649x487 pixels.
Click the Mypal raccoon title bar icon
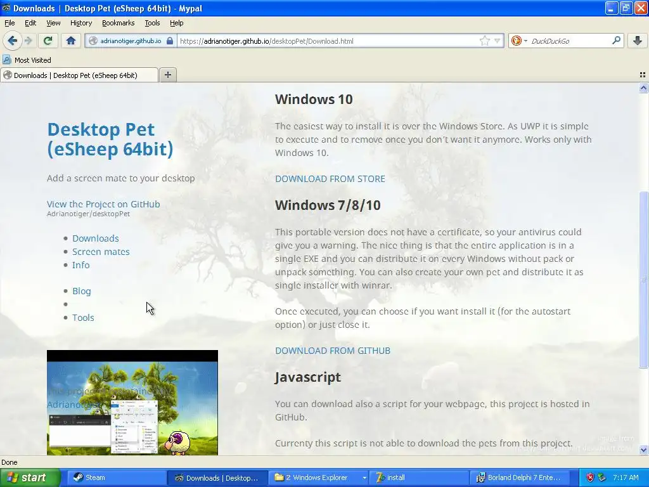(x=6, y=8)
